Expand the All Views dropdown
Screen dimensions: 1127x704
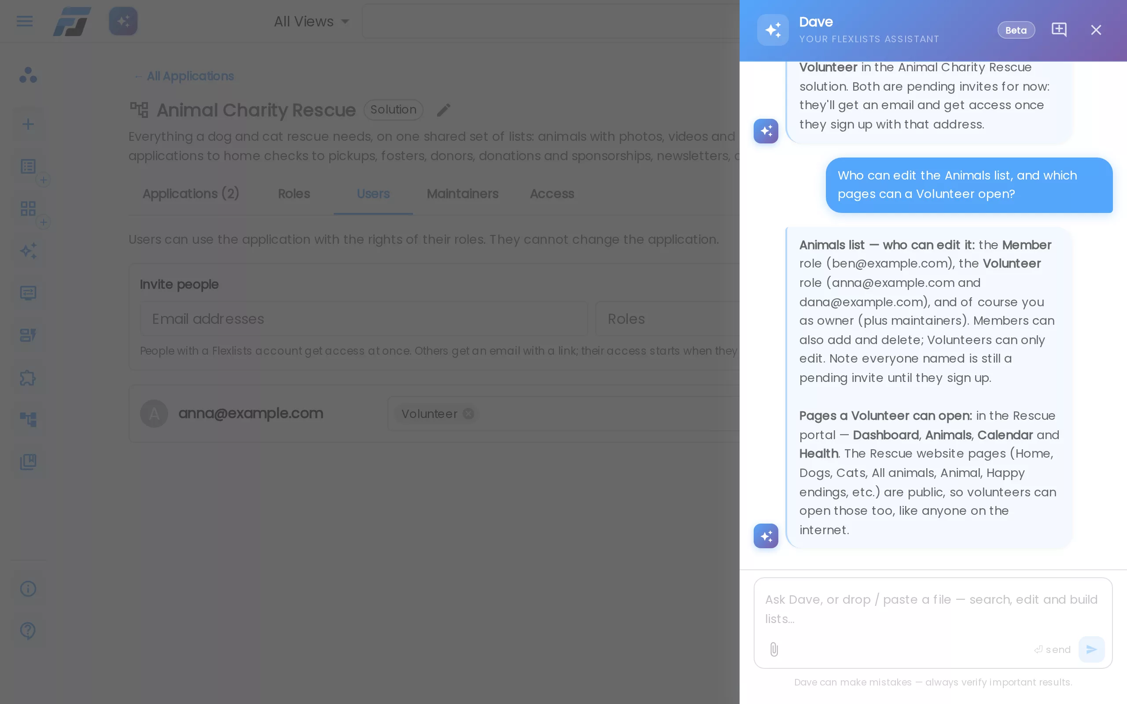click(x=312, y=22)
